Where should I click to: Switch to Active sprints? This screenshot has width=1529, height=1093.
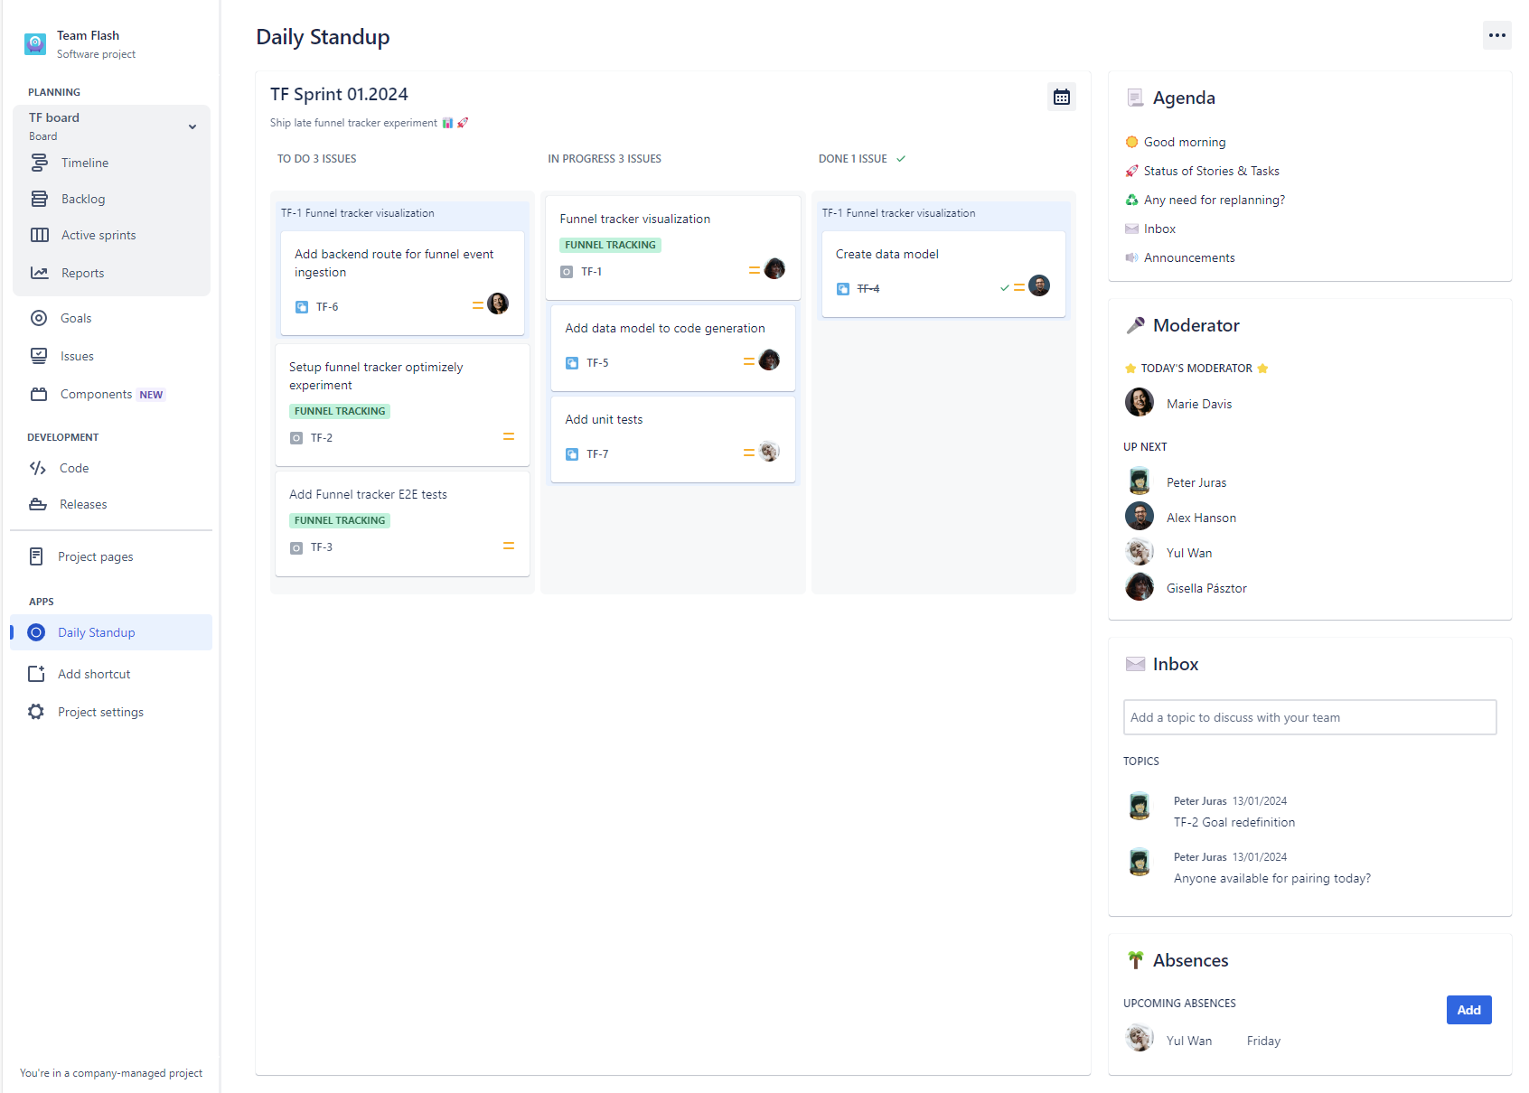(98, 235)
